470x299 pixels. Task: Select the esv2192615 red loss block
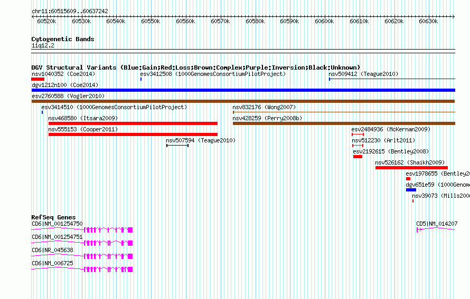[358, 157]
